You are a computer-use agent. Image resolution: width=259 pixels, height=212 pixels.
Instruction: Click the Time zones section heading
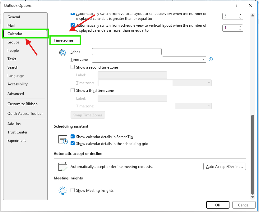(64, 40)
